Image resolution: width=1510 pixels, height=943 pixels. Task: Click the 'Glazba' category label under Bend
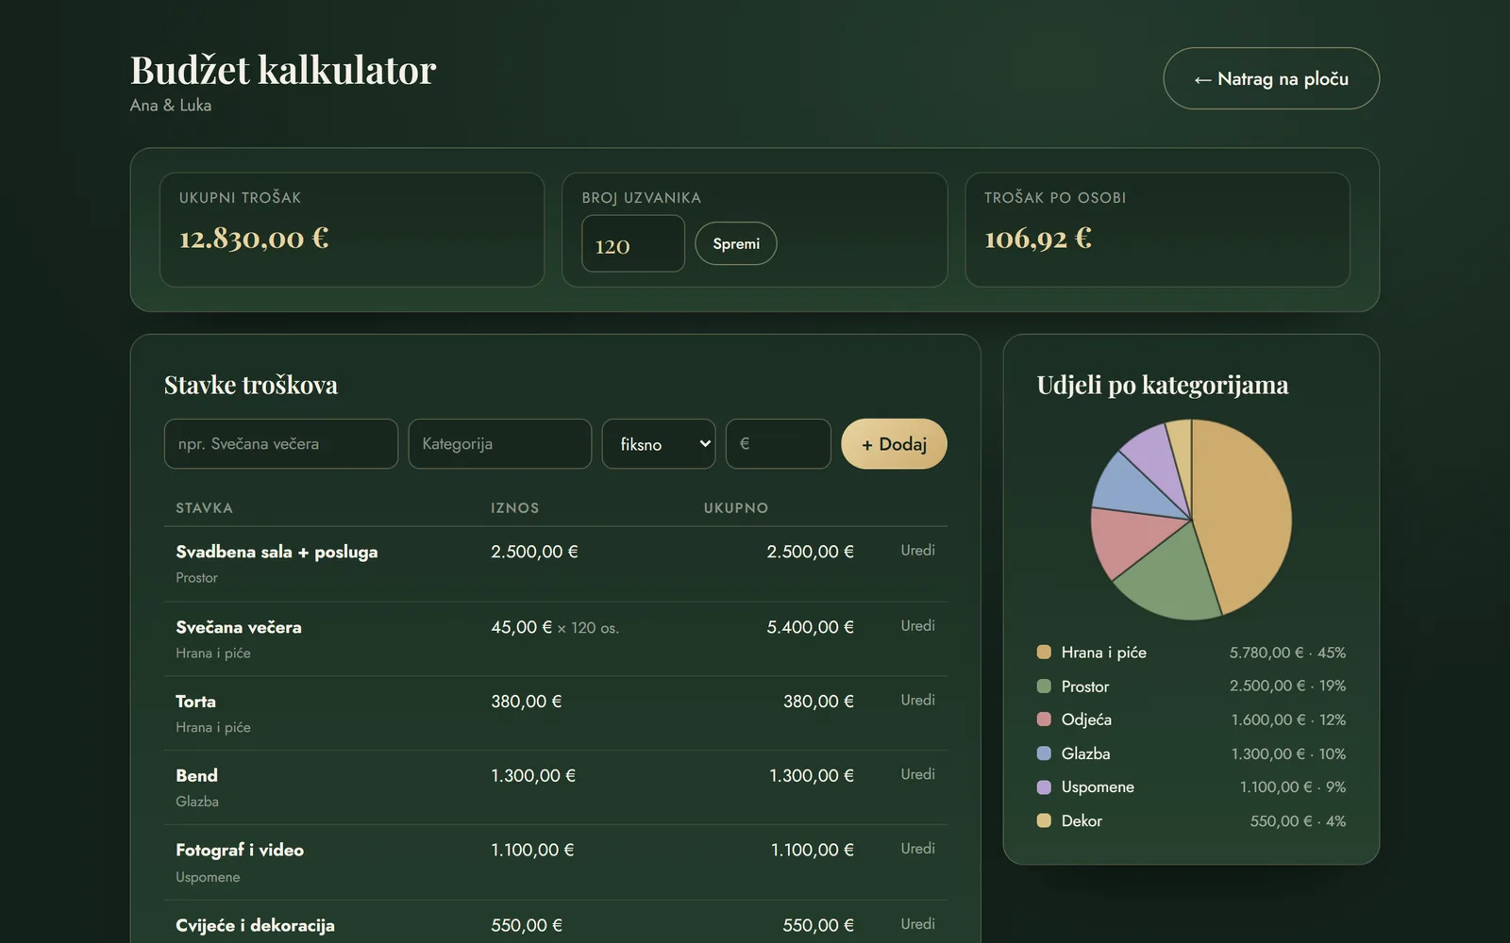click(x=197, y=802)
